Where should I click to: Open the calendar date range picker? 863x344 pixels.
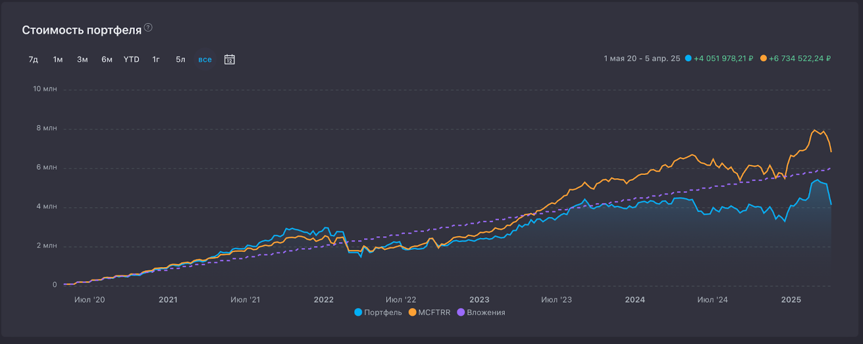pos(229,59)
